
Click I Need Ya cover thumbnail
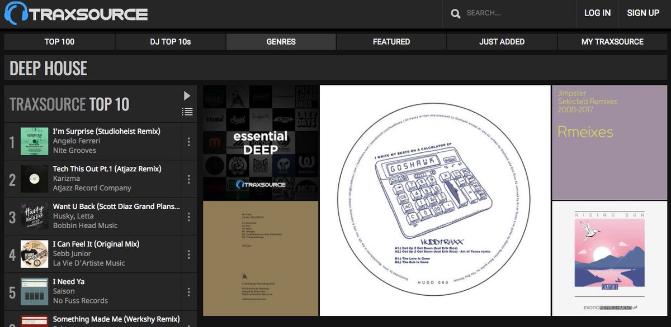click(34, 292)
